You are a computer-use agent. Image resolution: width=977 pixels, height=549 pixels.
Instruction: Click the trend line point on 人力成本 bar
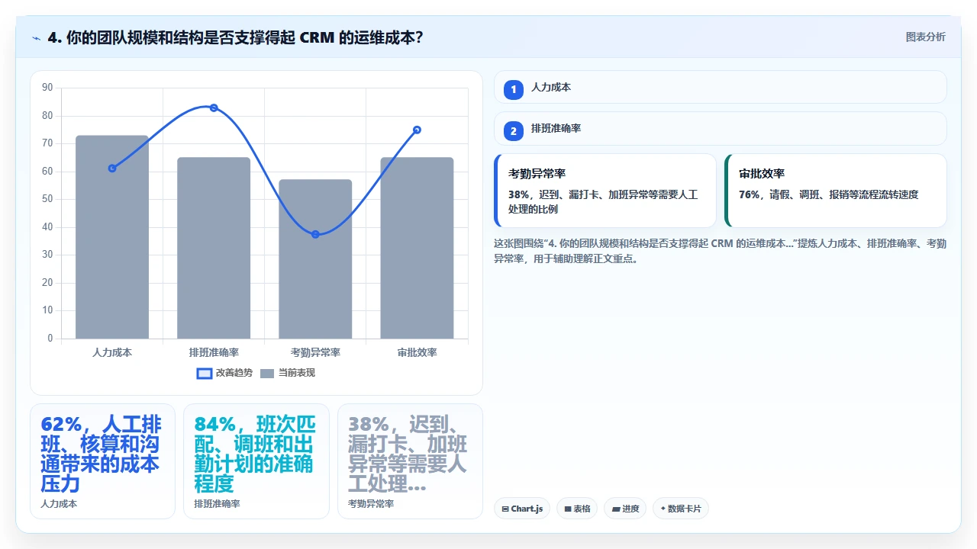point(112,168)
